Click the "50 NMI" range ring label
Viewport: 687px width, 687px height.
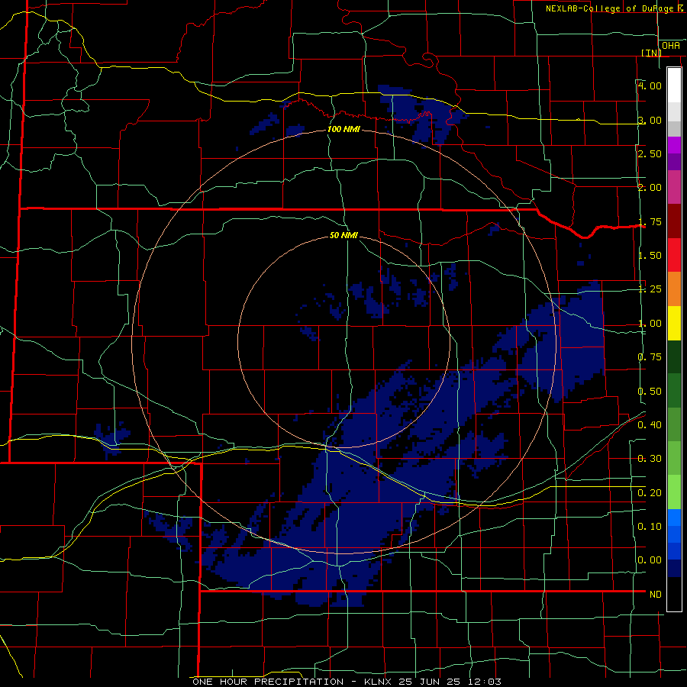point(343,235)
